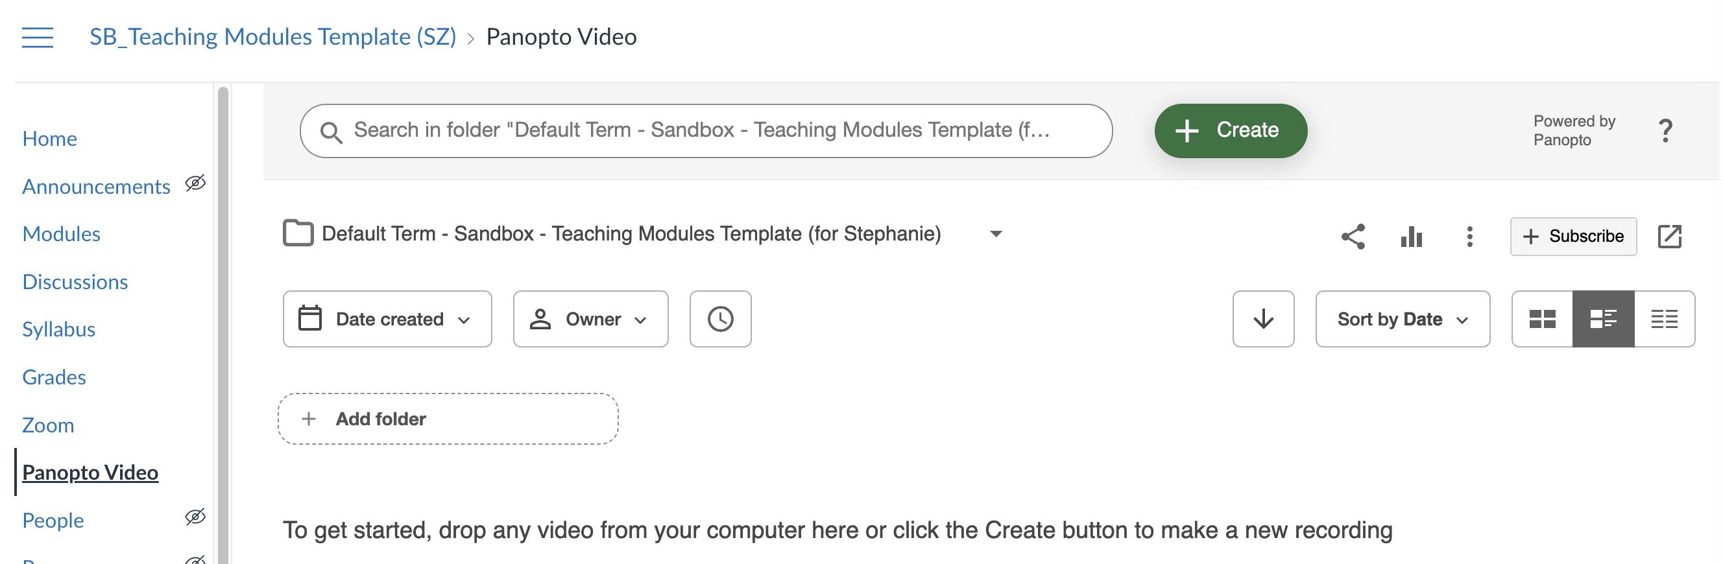This screenshot has width=1723, height=564.
Task: Switch to compact list view
Action: [x=1663, y=319]
